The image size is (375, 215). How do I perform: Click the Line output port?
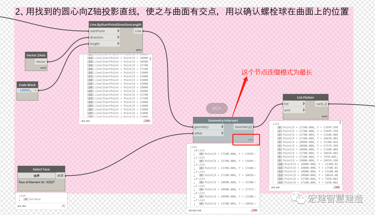138,31
